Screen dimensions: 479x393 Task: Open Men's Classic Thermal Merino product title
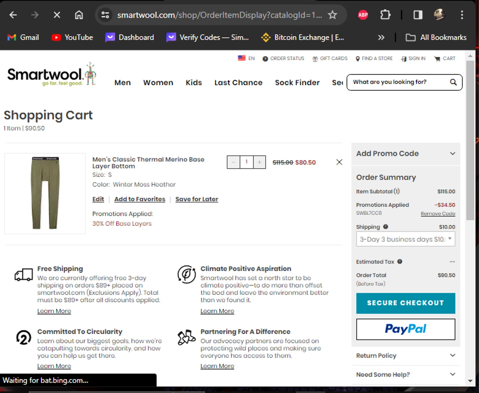148,163
